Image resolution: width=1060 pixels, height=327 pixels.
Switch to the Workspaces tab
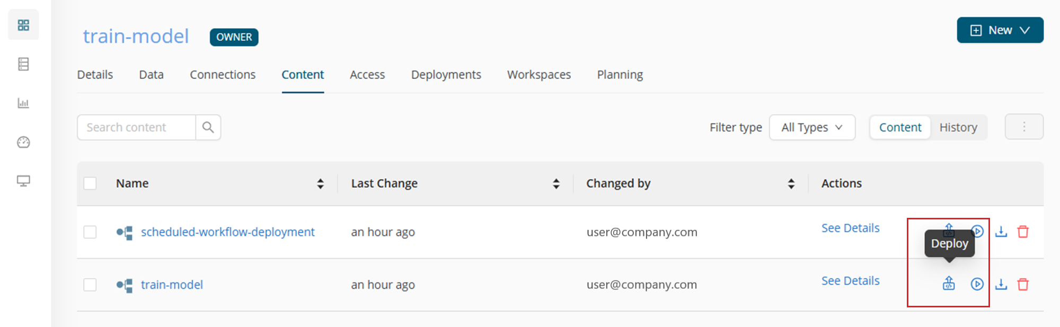(539, 75)
